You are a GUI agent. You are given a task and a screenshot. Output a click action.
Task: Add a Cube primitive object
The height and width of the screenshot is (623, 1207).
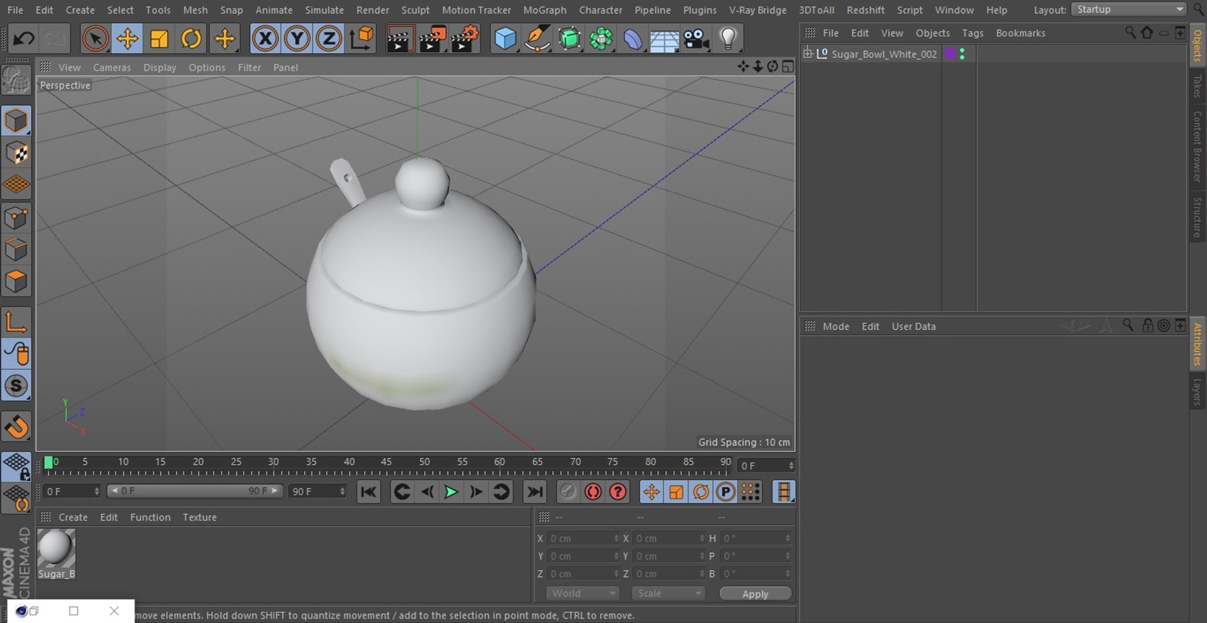[x=505, y=39]
